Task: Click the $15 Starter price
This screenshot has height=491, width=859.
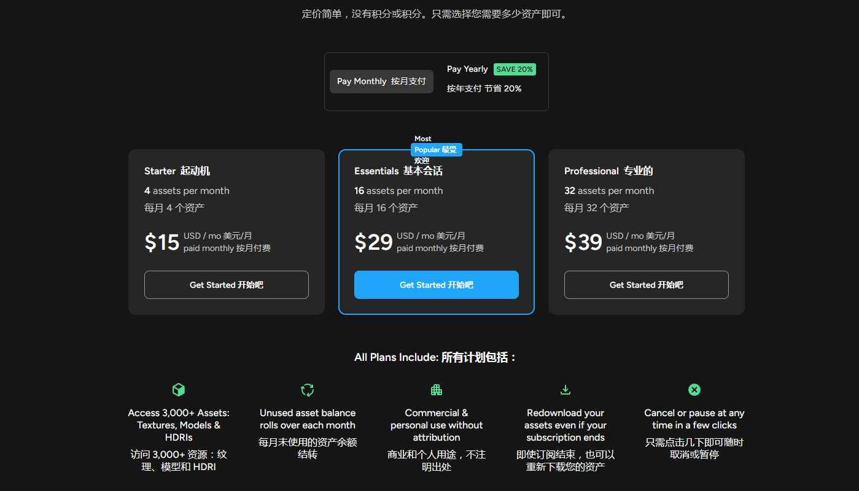Action: coord(162,242)
